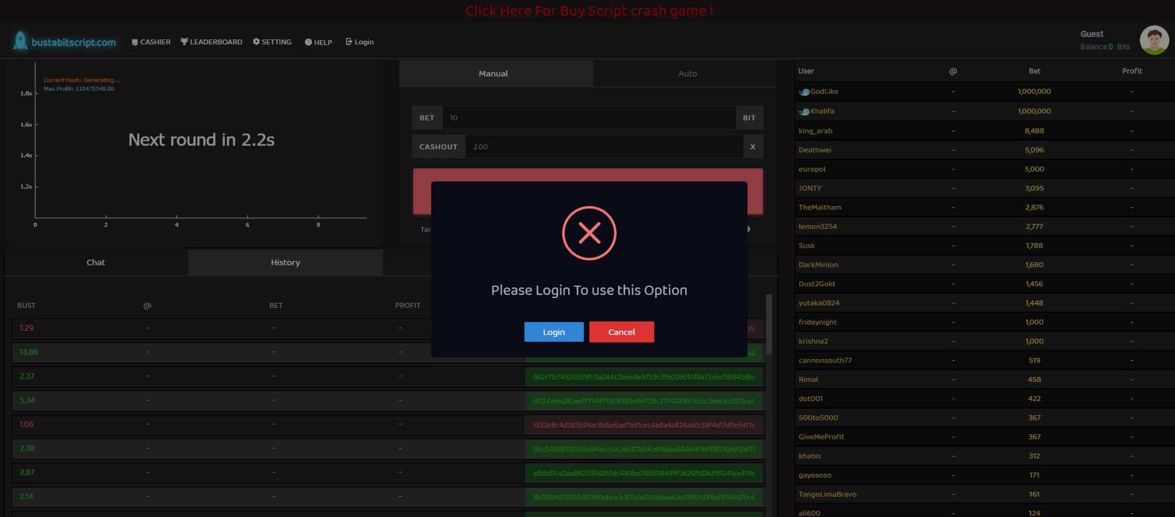This screenshot has height=517, width=1175.
Task: Select user fridaynight in the players list
Action: [x=818, y=322]
